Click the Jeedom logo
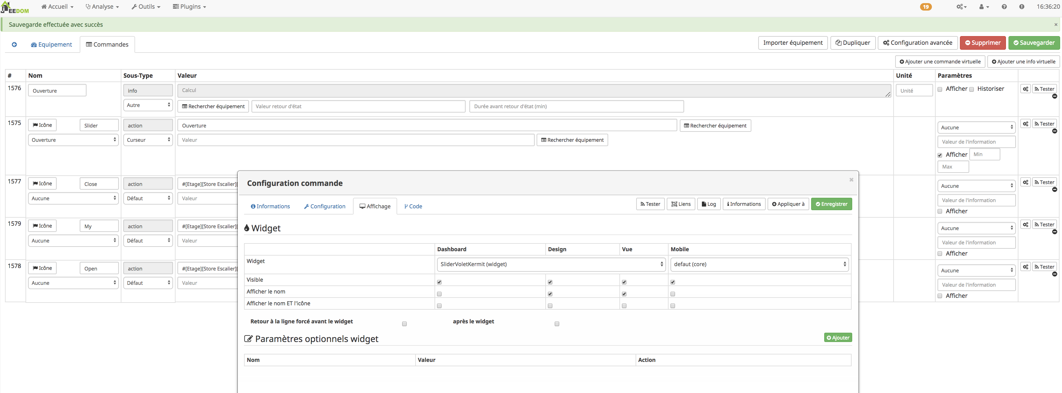Screen dimensions: 1062x393 coord(15,7)
